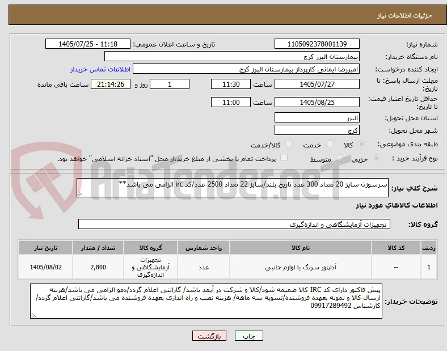Click the countdown timer field 21:14:26
447x351 pixels.
(111, 84)
